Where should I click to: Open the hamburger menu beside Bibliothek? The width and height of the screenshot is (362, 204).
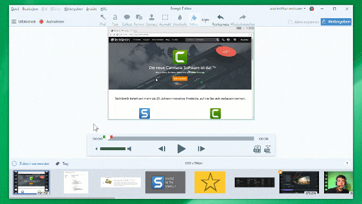pos(14,22)
